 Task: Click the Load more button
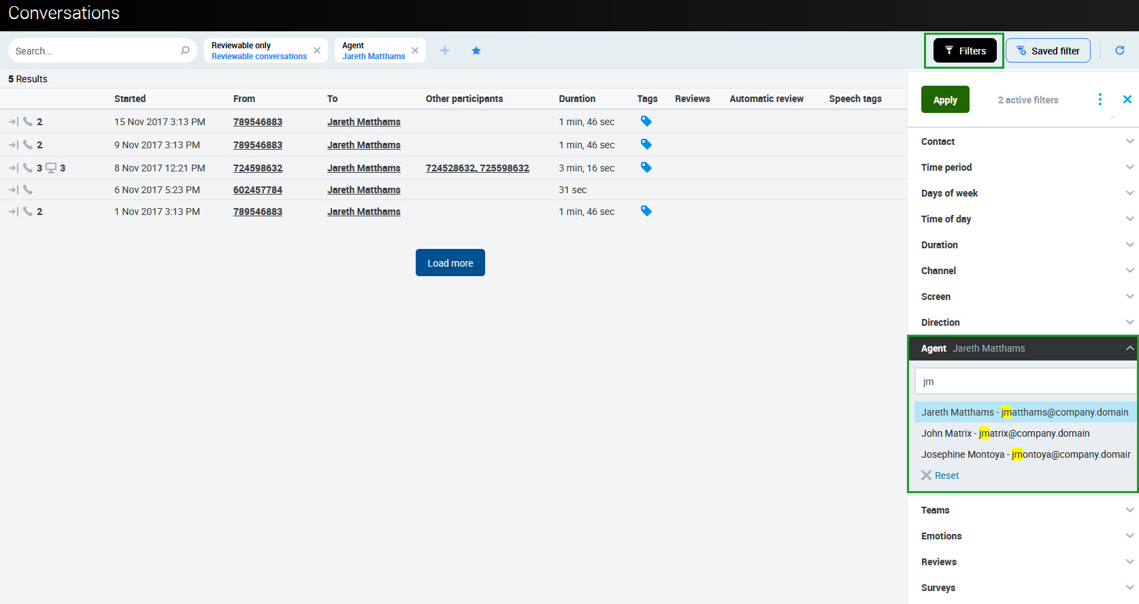(x=450, y=263)
